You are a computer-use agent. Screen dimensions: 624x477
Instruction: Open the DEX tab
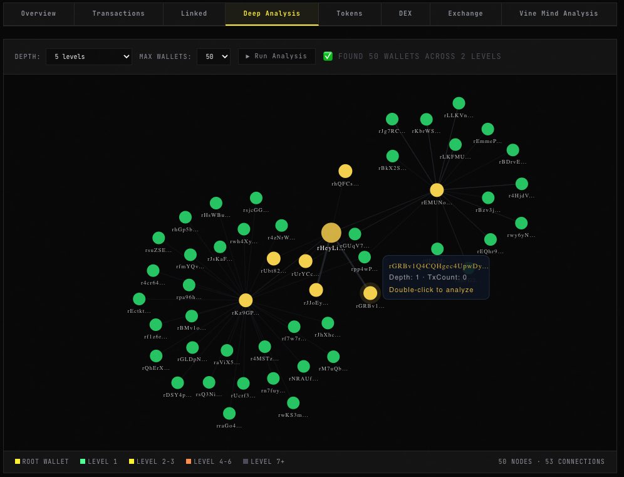[405, 14]
